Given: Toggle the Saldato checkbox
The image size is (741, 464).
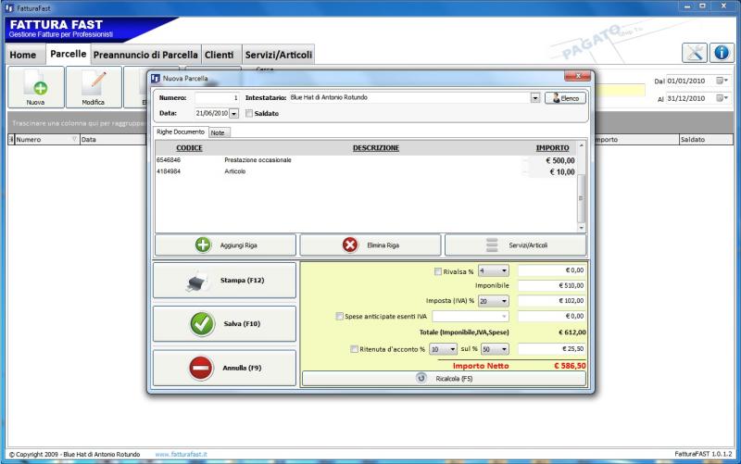Looking at the screenshot, I should coord(248,114).
